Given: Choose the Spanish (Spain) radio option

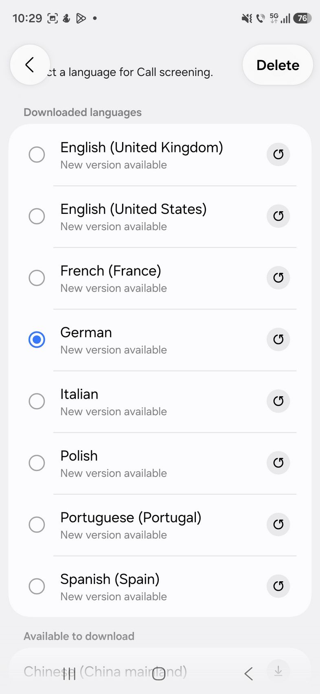Looking at the screenshot, I should tap(37, 586).
